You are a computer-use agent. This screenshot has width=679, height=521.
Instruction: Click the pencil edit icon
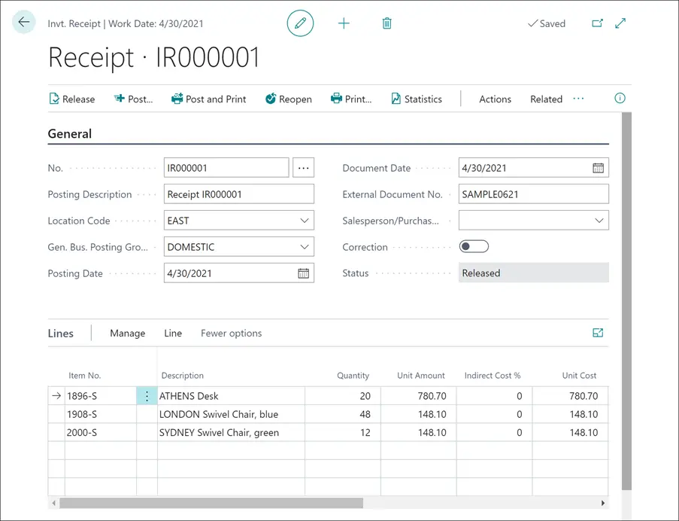coord(300,23)
